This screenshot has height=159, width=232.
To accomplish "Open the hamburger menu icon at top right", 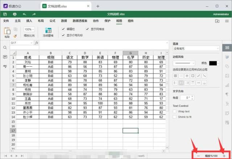I will point(227,21).
